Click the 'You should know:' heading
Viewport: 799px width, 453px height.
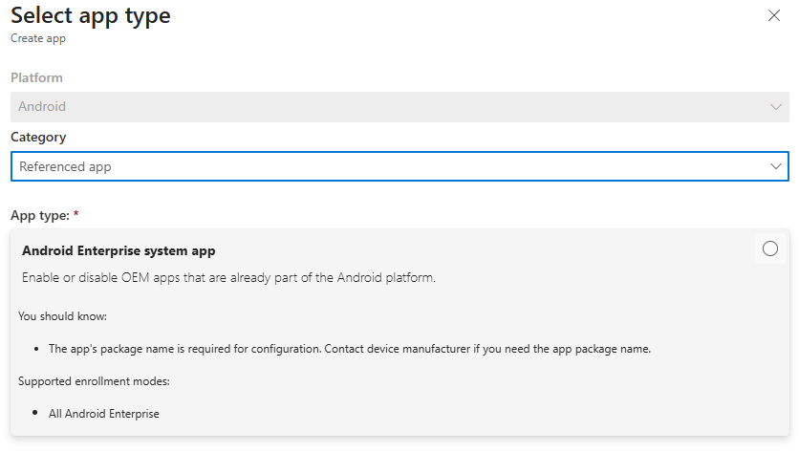[x=63, y=316]
